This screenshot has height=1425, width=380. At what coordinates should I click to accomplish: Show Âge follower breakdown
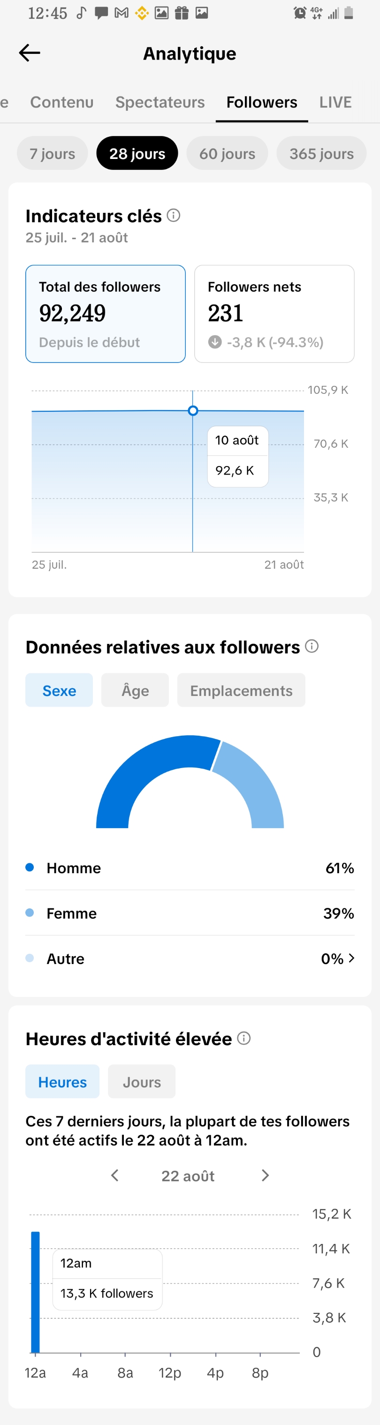(x=135, y=690)
